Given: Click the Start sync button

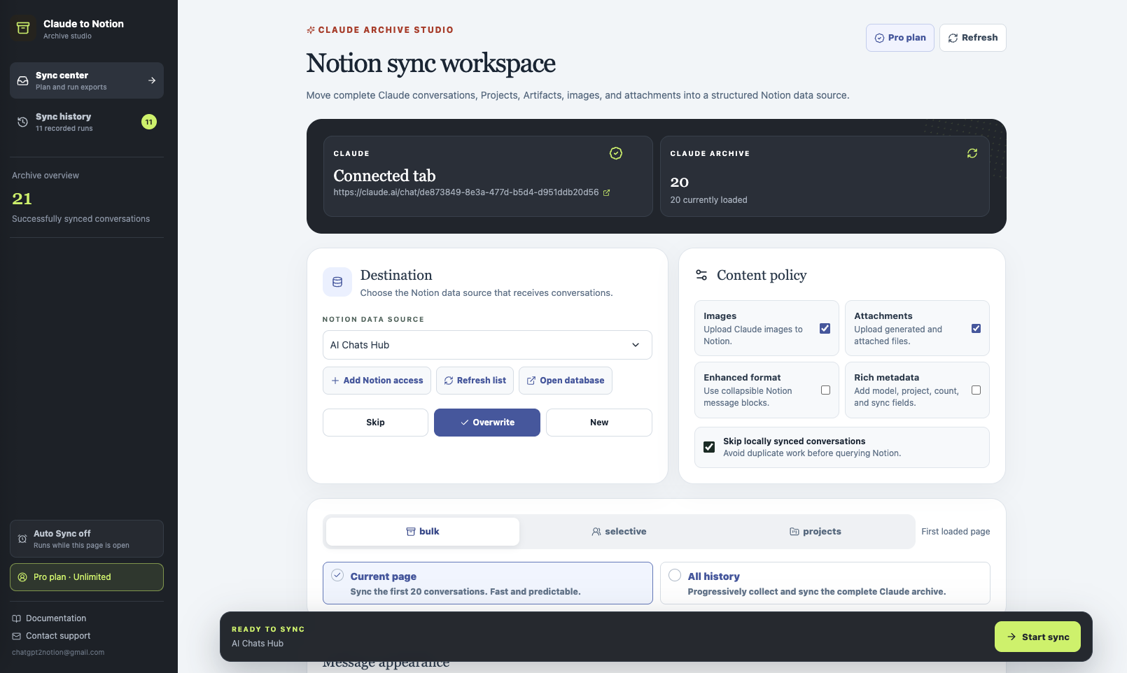Looking at the screenshot, I should pyautogui.click(x=1037, y=637).
